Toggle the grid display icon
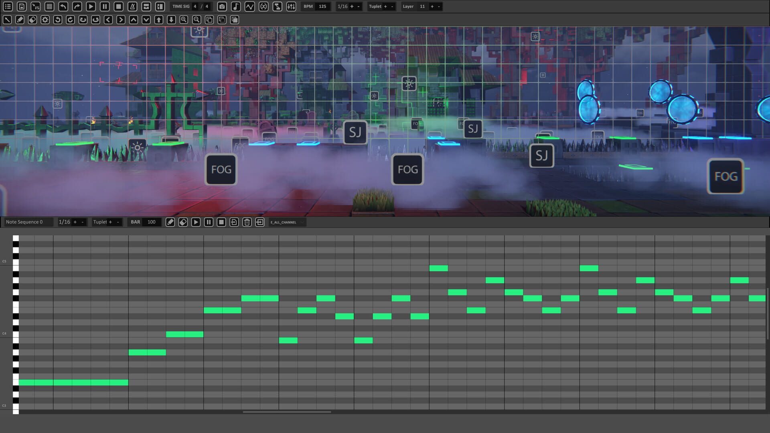770x433 pixels. click(x=49, y=6)
